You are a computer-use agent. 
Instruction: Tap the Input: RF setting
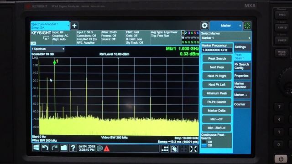tap(58, 32)
